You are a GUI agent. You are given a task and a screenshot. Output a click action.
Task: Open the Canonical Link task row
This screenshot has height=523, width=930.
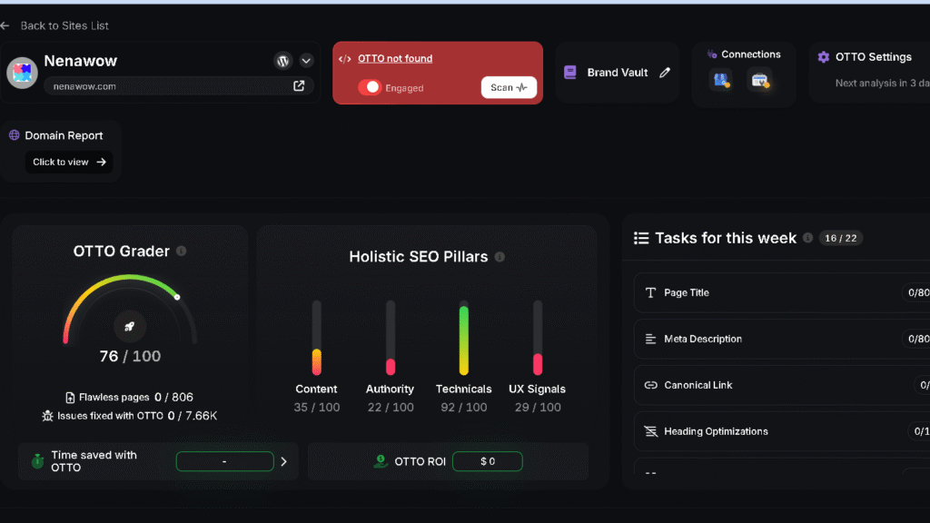point(782,385)
